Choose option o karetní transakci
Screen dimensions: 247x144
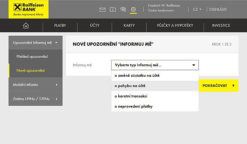click(x=155, y=96)
